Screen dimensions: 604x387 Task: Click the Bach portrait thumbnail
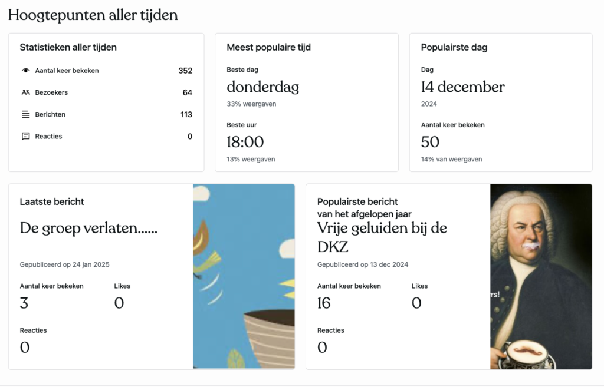(x=541, y=277)
